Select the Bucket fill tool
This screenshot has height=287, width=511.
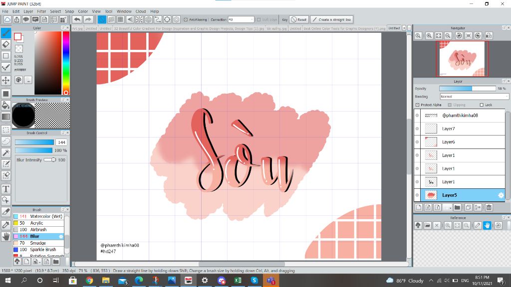pos(6,105)
